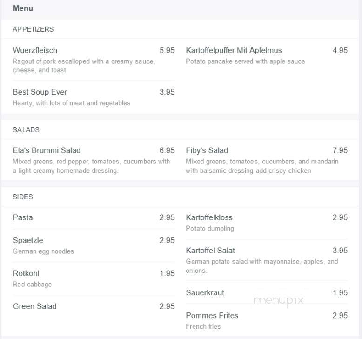This screenshot has width=362, height=339.
Task: Select the SALADS section header
Action: (x=26, y=130)
